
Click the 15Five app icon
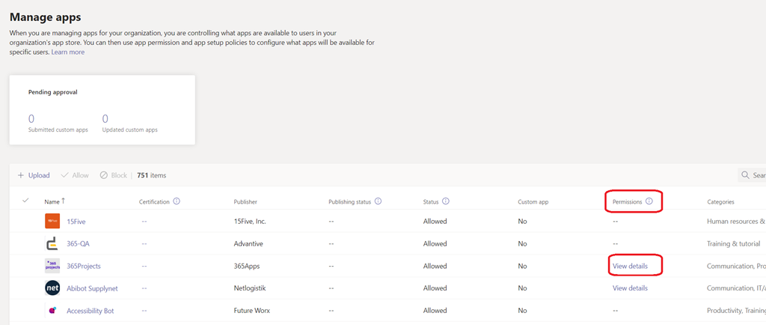pyautogui.click(x=52, y=222)
